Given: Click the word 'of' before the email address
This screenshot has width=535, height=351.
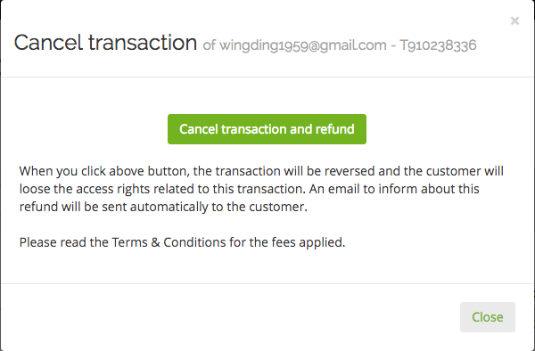Looking at the screenshot, I should (x=210, y=45).
